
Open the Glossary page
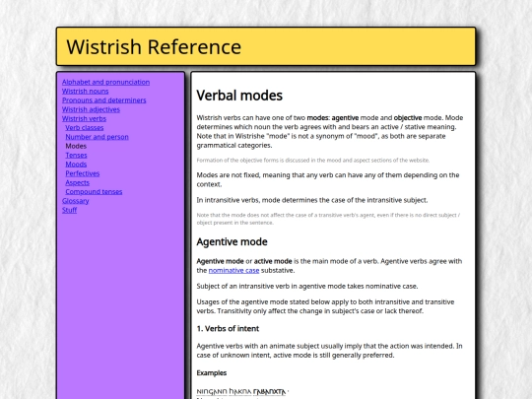pos(75,201)
